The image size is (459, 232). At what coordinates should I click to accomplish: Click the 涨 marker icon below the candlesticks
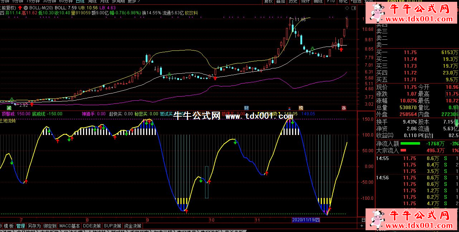pyautogui.click(x=344, y=107)
